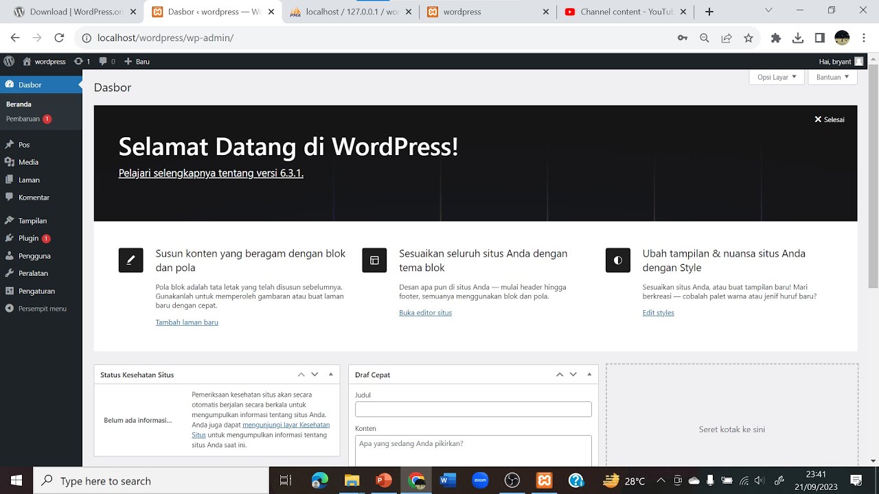
Task: Click the Windows Start button
Action: [x=16, y=480]
